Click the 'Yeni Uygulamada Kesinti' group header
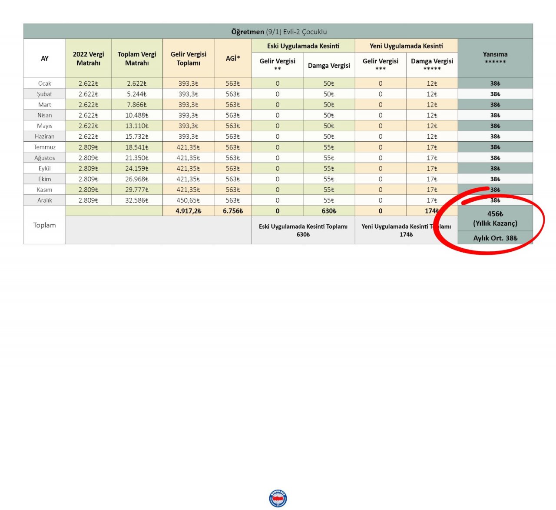 click(406, 46)
